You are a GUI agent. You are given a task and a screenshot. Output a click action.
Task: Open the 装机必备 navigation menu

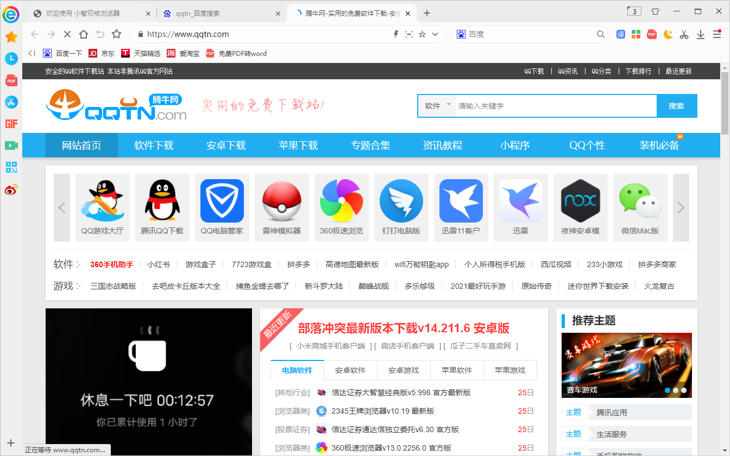point(659,145)
